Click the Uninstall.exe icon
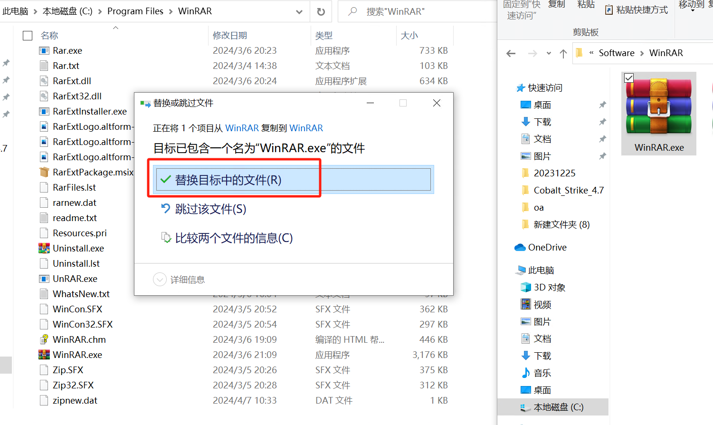This screenshot has height=425, width=713. [x=44, y=248]
